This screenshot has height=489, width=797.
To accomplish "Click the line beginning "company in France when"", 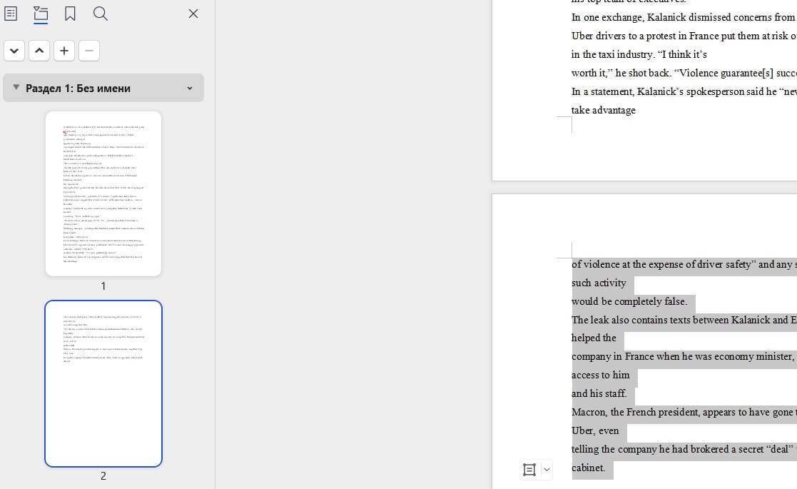I will coord(684,357).
